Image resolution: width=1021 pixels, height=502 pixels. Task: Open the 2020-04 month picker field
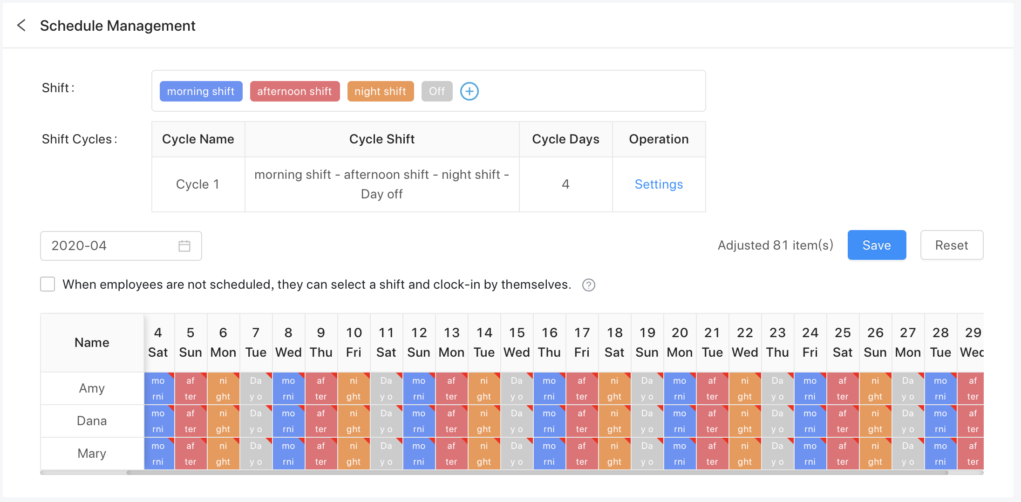(x=112, y=246)
